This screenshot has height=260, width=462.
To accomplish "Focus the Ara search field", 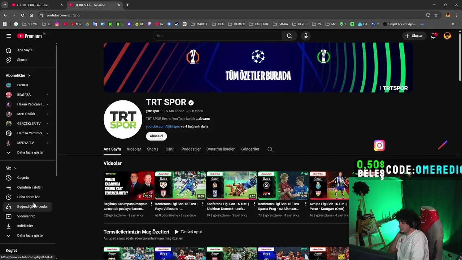I will pyautogui.click(x=218, y=36).
